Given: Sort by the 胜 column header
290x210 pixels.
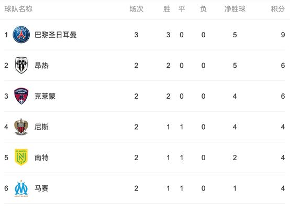Looking at the screenshot, I should [x=166, y=9].
